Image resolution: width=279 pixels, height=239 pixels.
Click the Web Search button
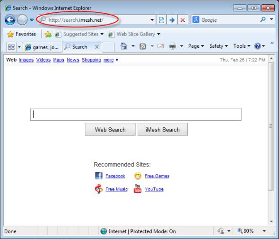pyautogui.click(x=110, y=130)
